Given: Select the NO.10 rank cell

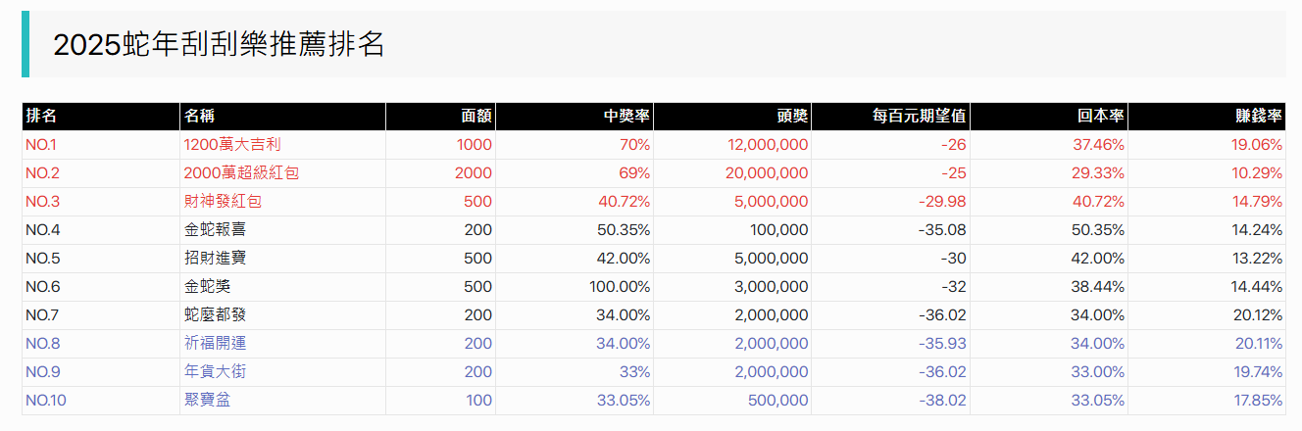Looking at the screenshot, I should point(101,401).
